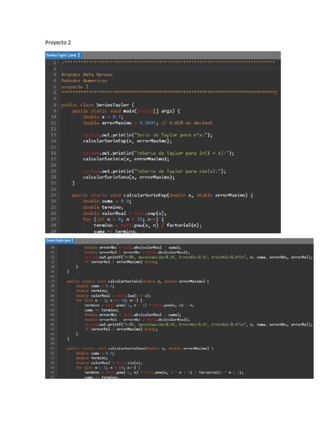Viewport: 326px width, 435px height.
Task: Click the 'calcularSerieSeno(x, errorMaximo);' call on line 20
Action: 129,177
